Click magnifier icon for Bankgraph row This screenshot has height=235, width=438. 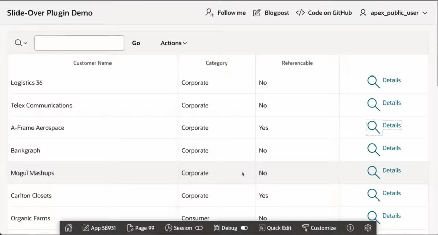pos(373,150)
